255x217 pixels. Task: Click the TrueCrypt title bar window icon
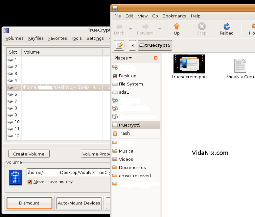coord(6,31)
